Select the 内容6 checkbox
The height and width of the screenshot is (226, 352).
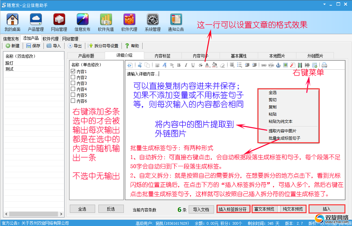point(73,101)
